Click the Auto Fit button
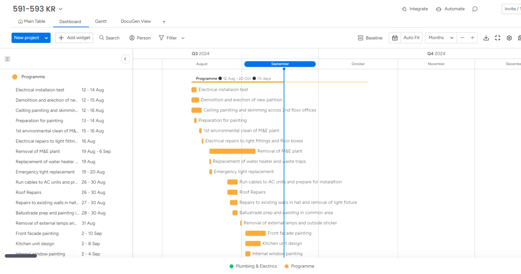 click(x=412, y=38)
